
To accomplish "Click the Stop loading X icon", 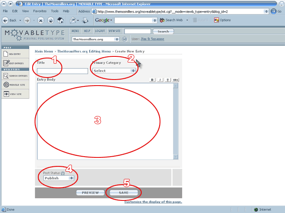I will click(x=41, y=20).
